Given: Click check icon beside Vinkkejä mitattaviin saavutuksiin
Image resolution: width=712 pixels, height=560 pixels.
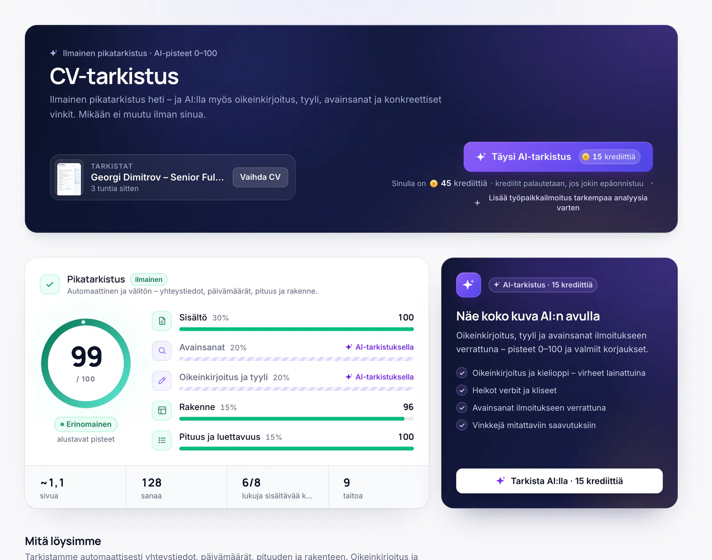Looking at the screenshot, I should pos(462,425).
